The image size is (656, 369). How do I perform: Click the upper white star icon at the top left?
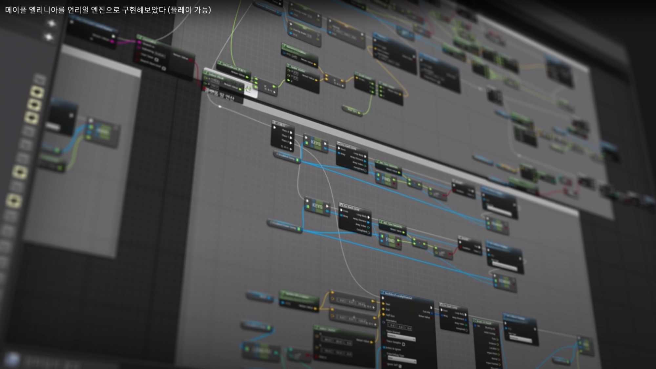pos(52,23)
